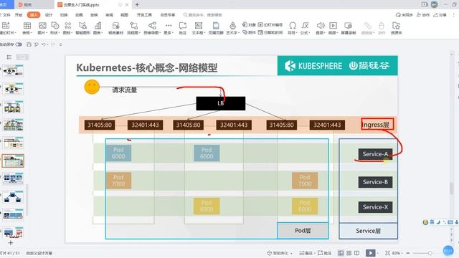Switch slide panel to outline view
Screen dimensions: 459x258
click(9, 57)
